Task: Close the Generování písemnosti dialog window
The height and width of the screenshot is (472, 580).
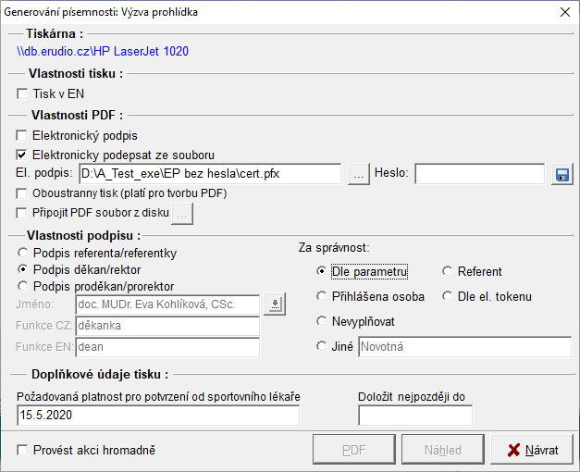Action: (564, 12)
